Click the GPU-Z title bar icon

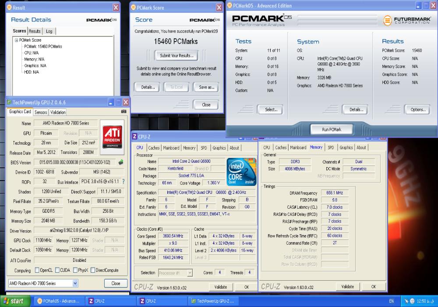tap(9, 102)
